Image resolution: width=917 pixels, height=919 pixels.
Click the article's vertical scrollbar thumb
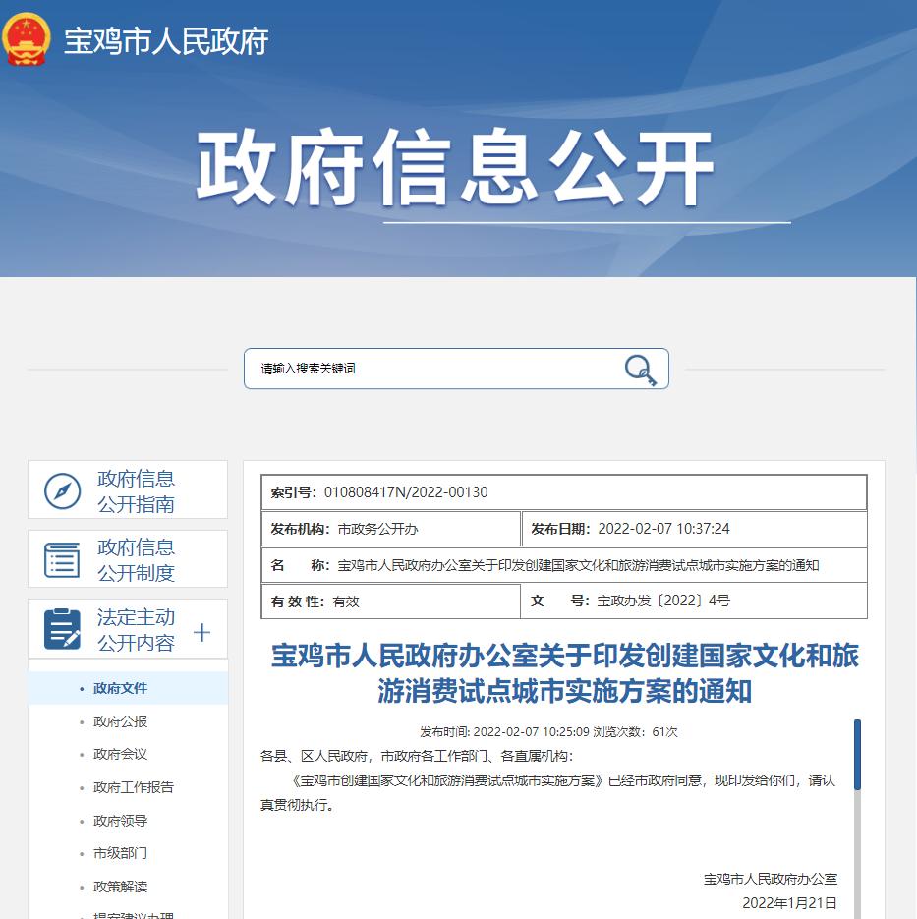[x=857, y=755]
